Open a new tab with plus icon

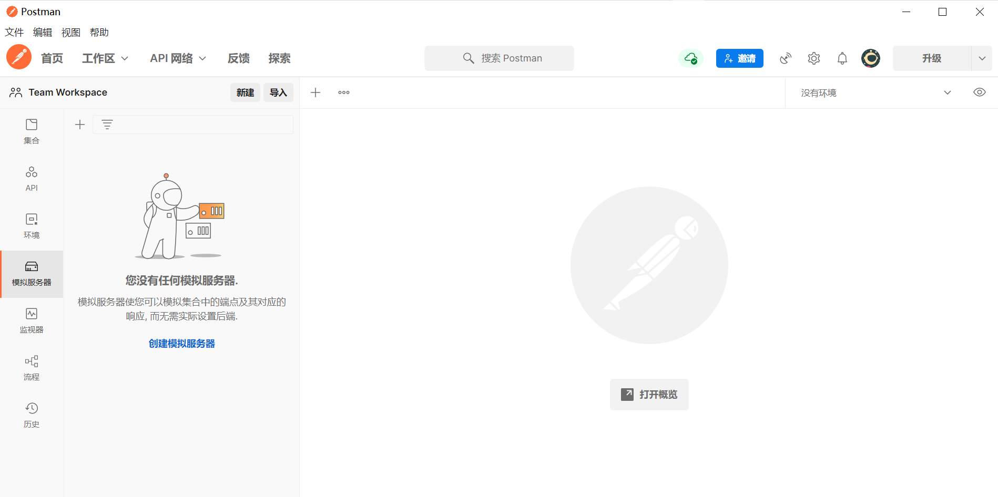[315, 92]
